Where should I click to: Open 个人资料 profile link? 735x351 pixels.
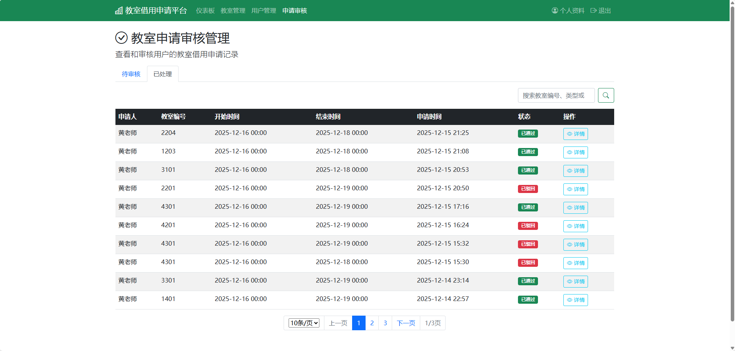(x=568, y=11)
